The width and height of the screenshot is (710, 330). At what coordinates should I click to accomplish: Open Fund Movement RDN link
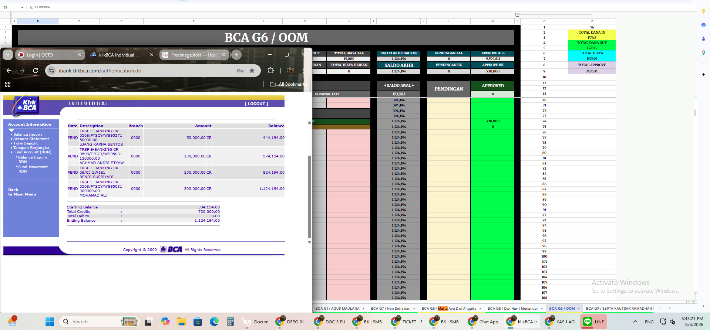point(33,169)
